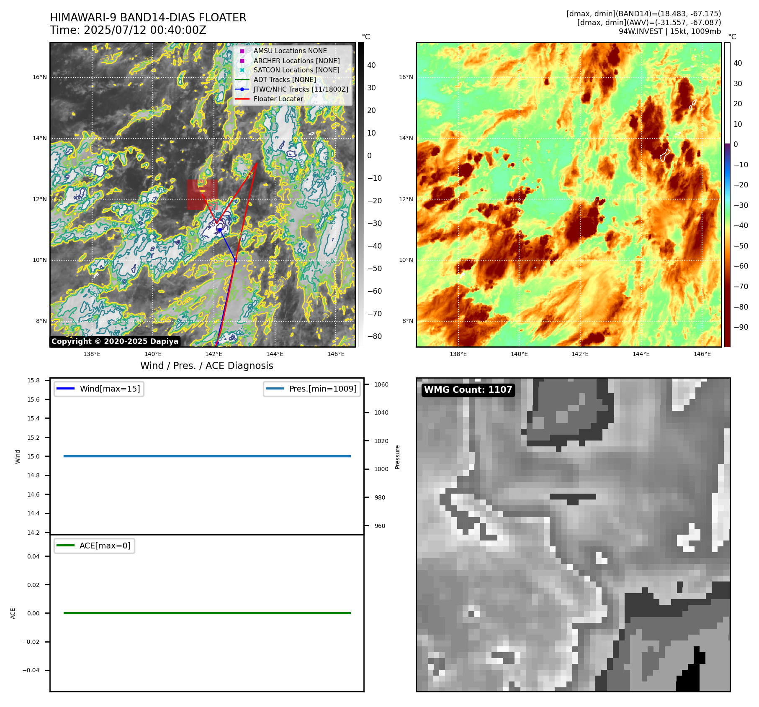This screenshot has width=759, height=707.
Task: Click the '°C' label above grayscale colorbar
Action: pos(366,37)
